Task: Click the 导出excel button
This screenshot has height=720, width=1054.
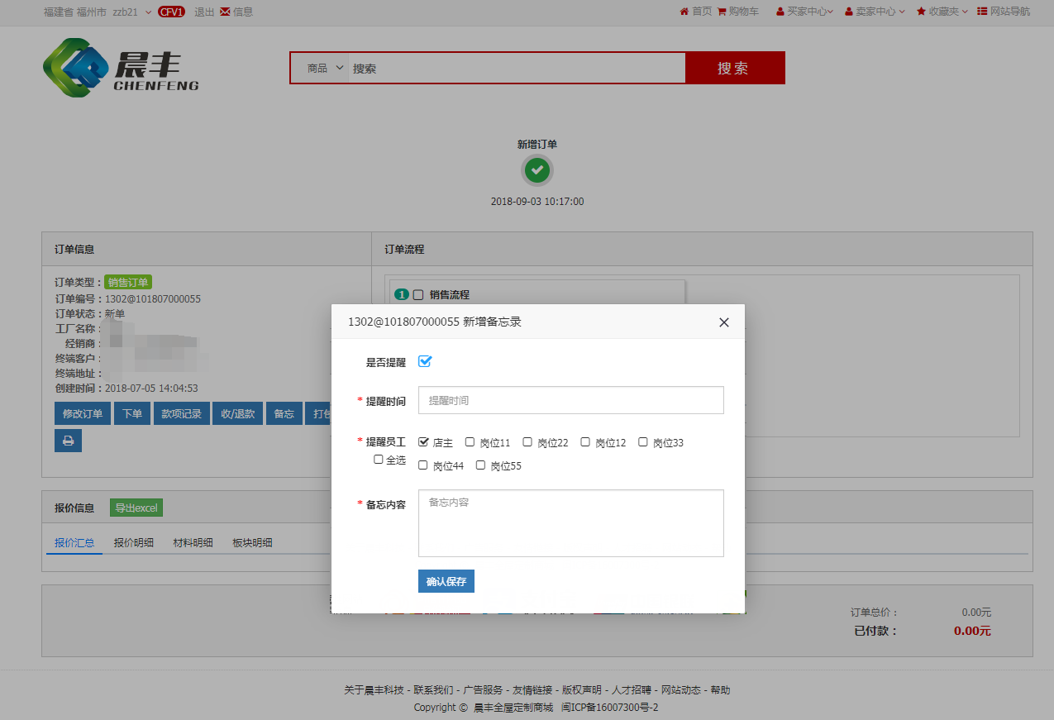Action: tap(136, 508)
